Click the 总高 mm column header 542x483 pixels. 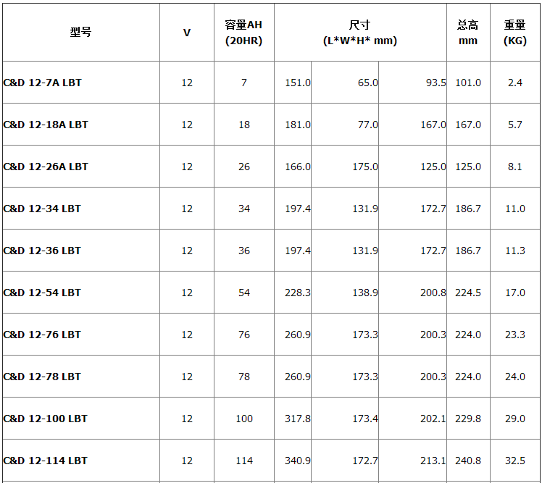[x=468, y=33]
